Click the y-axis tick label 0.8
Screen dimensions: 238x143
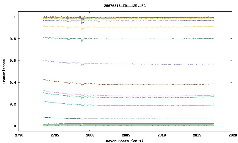coord(13,39)
